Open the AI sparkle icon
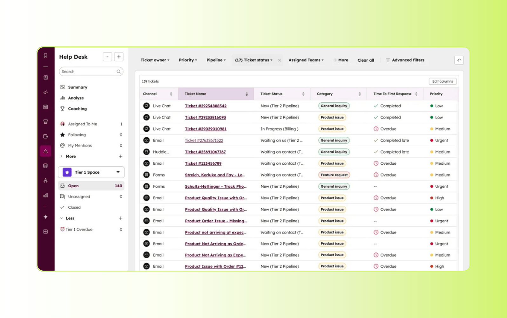The height and width of the screenshot is (318, 507). (x=45, y=217)
